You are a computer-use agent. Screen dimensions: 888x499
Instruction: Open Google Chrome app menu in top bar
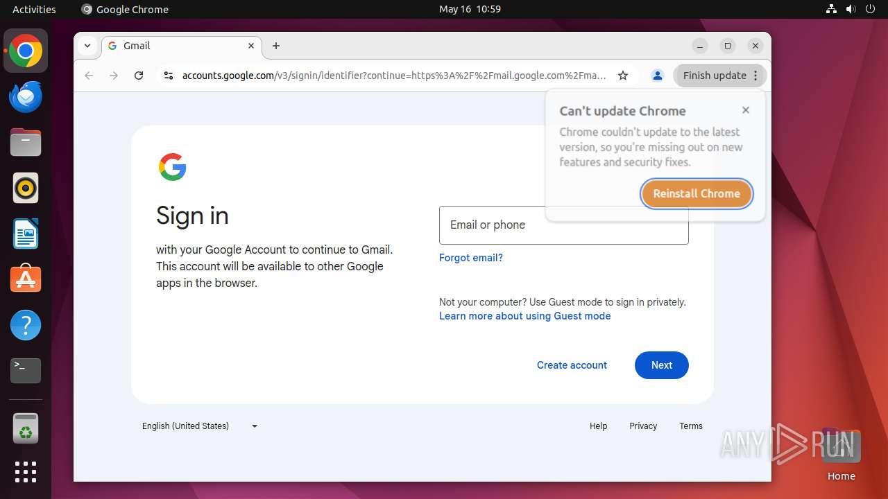click(x=125, y=9)
